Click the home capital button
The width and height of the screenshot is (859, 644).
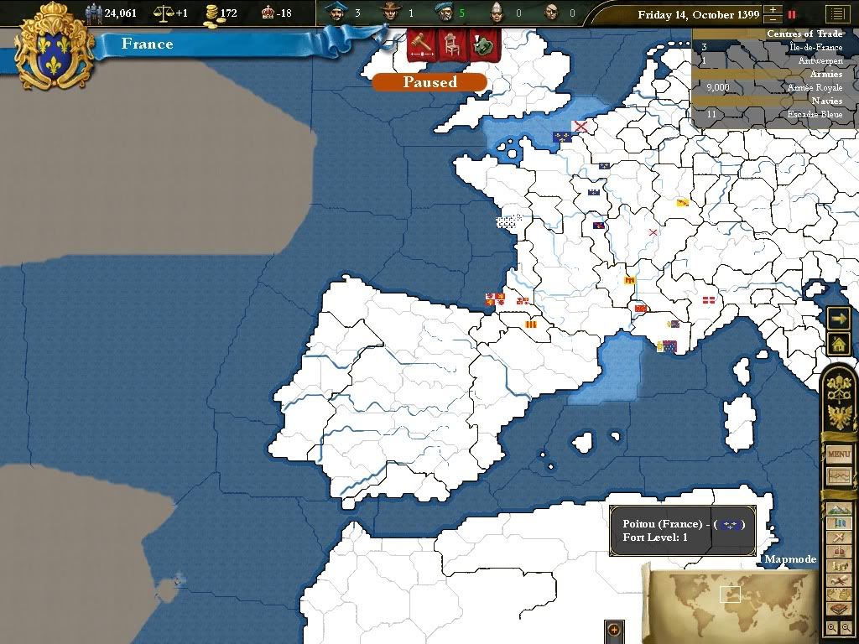click(838, 344)
